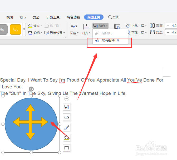177x160 pixels.
Task: Click the 高度 value field
Action: coord(174,26)
